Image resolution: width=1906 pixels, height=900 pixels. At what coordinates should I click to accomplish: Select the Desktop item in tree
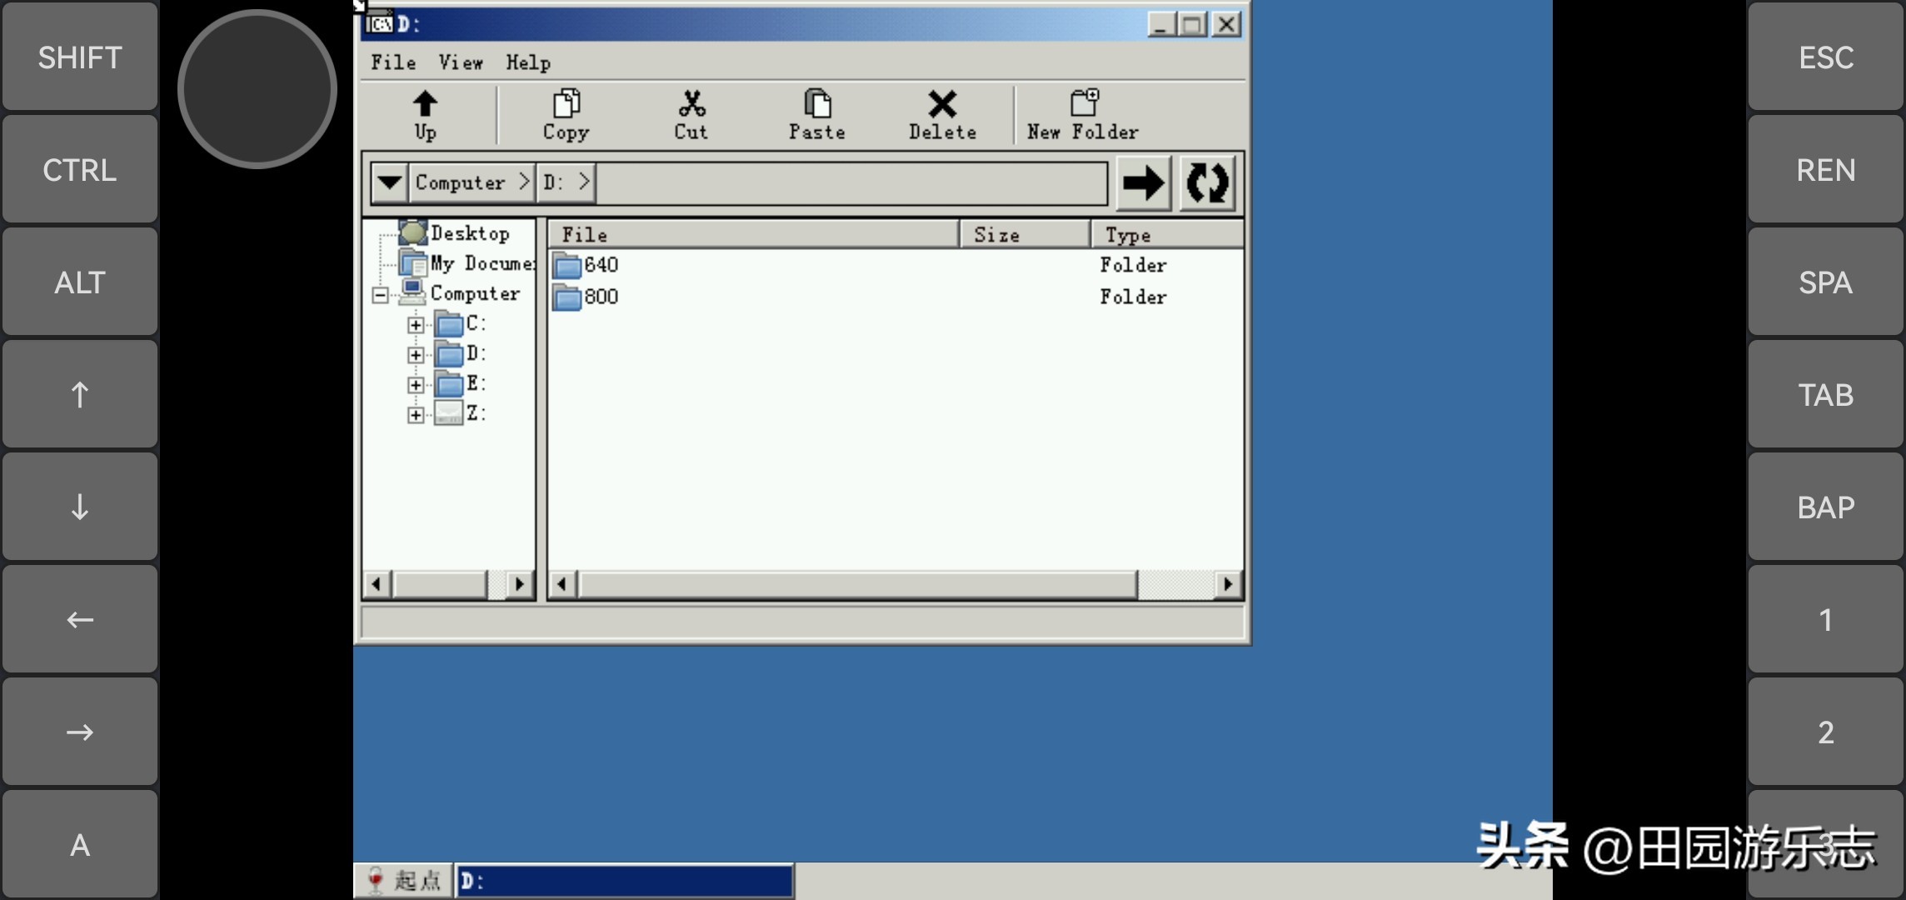469,233
